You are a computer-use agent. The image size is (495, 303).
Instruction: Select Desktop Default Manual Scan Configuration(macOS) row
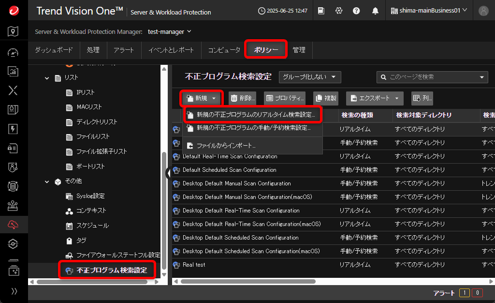click(334, 197)
